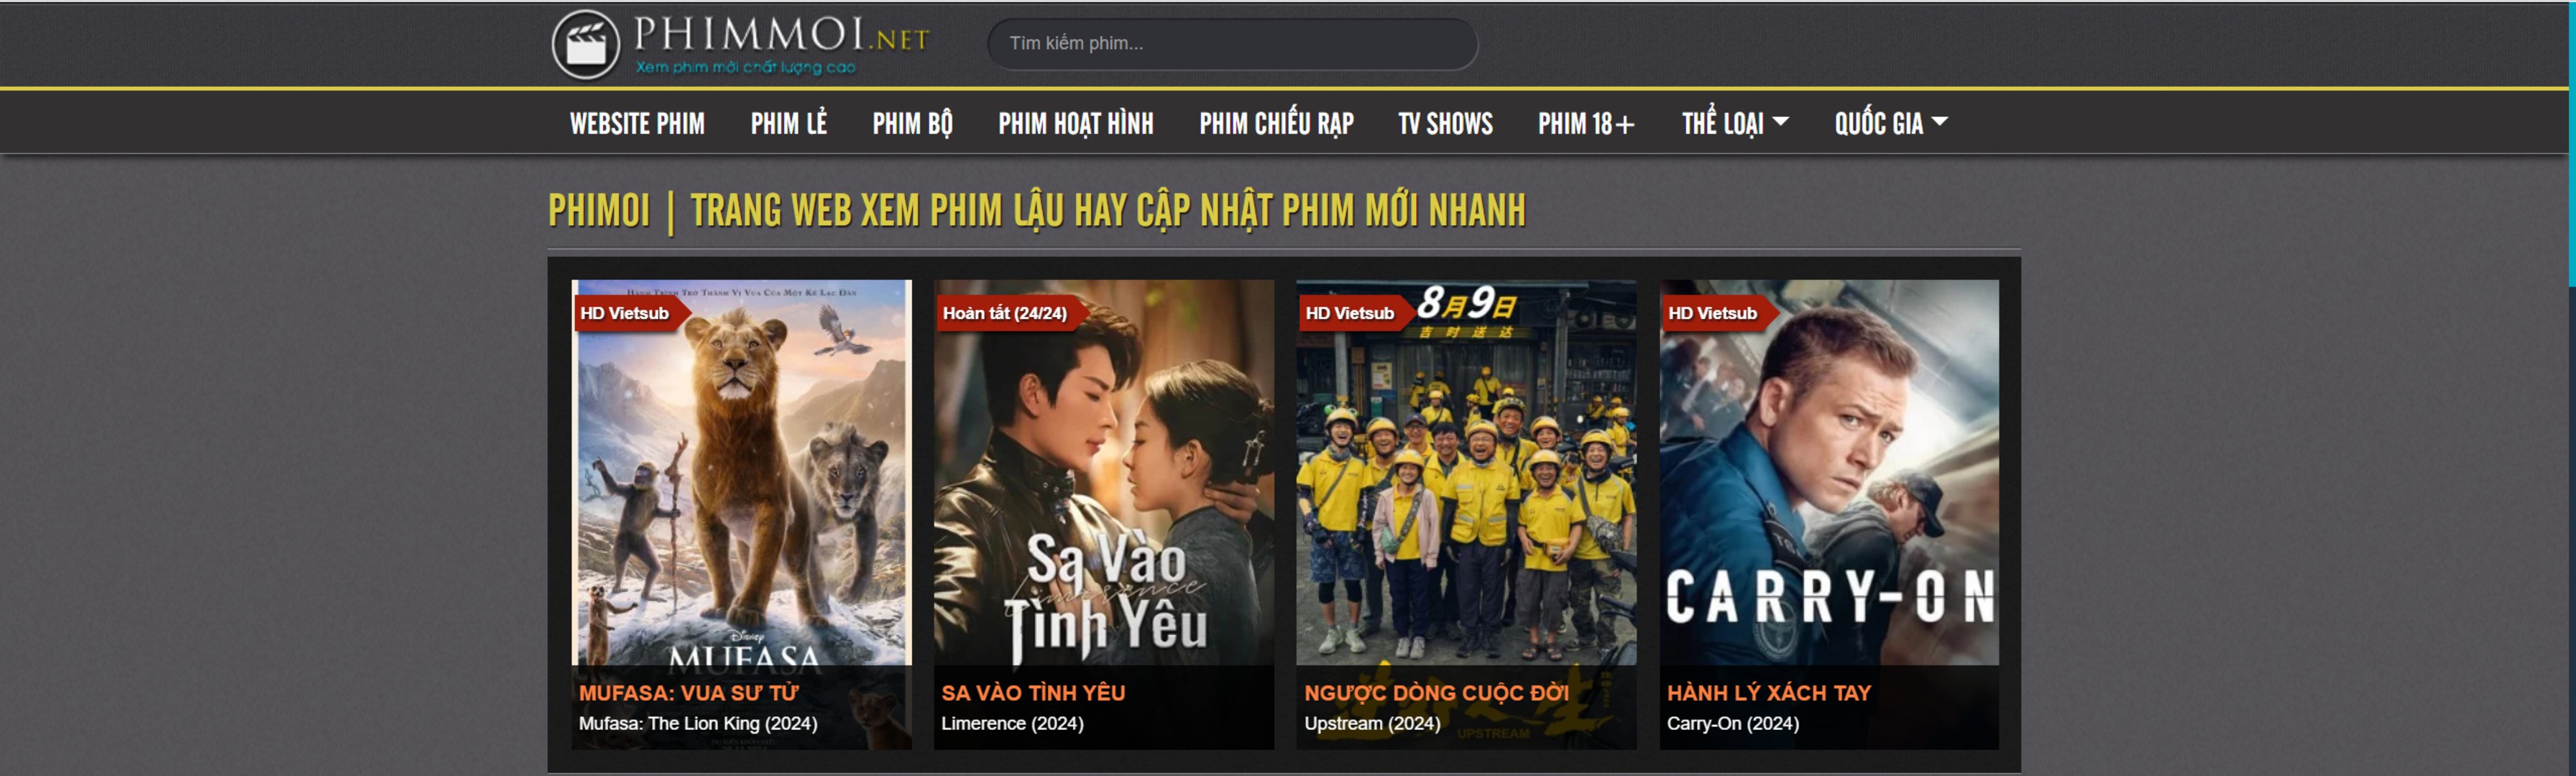Focus the Tìm kiếm phim search box
The image size is (2576, 776).
point(1232,44)
